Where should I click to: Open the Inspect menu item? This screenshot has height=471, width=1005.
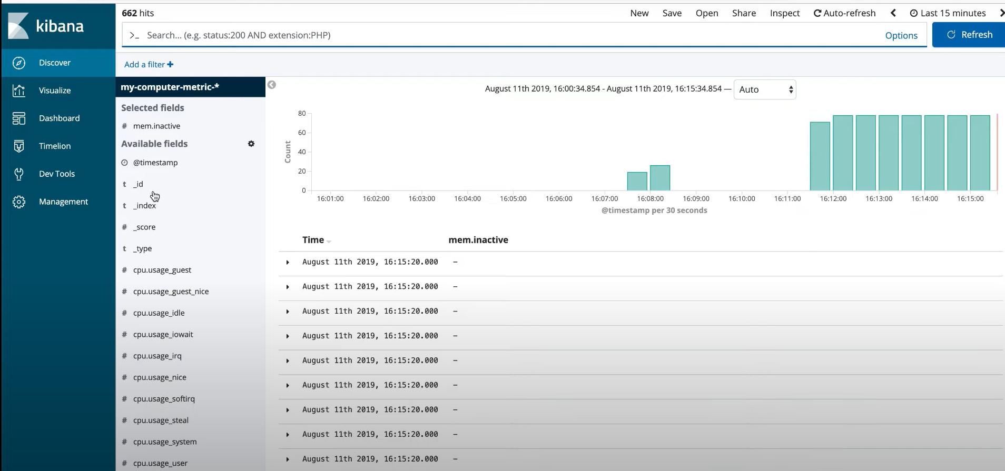tap(785, 13)
